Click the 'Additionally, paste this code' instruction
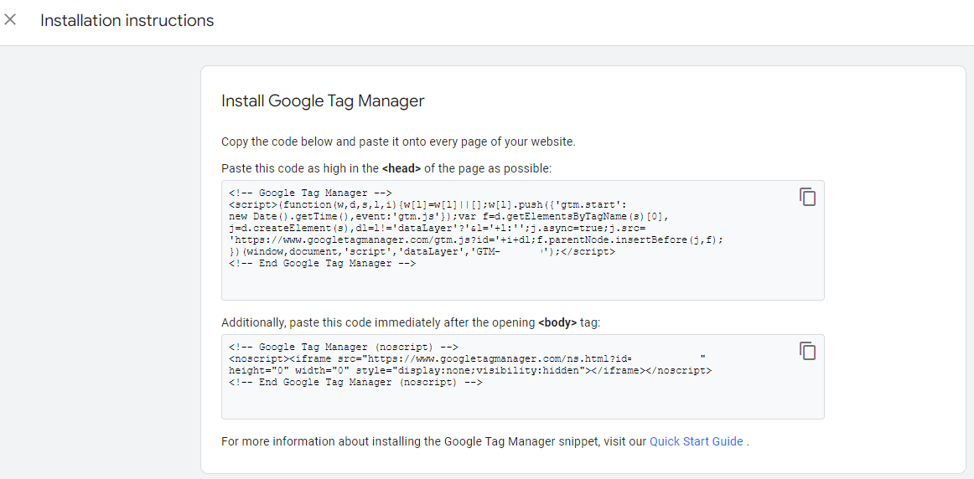This screenshot has height=479, width=974. click(411, 323)
